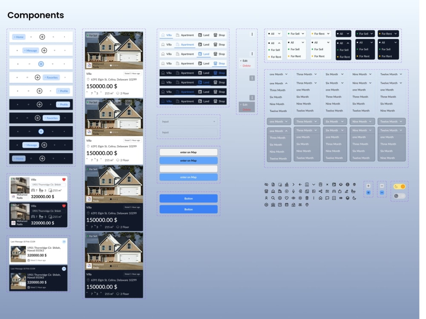This screenshot has width=426, height=319.
Task: Select highlighted Apartment tab on light tab bar
Action: pos(185,45)
